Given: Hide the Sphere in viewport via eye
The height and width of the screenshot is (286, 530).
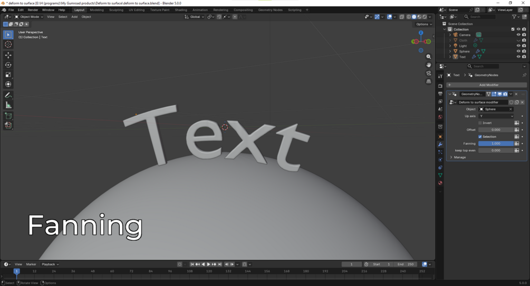Looking at the screenshot, I should coord(518,51).
